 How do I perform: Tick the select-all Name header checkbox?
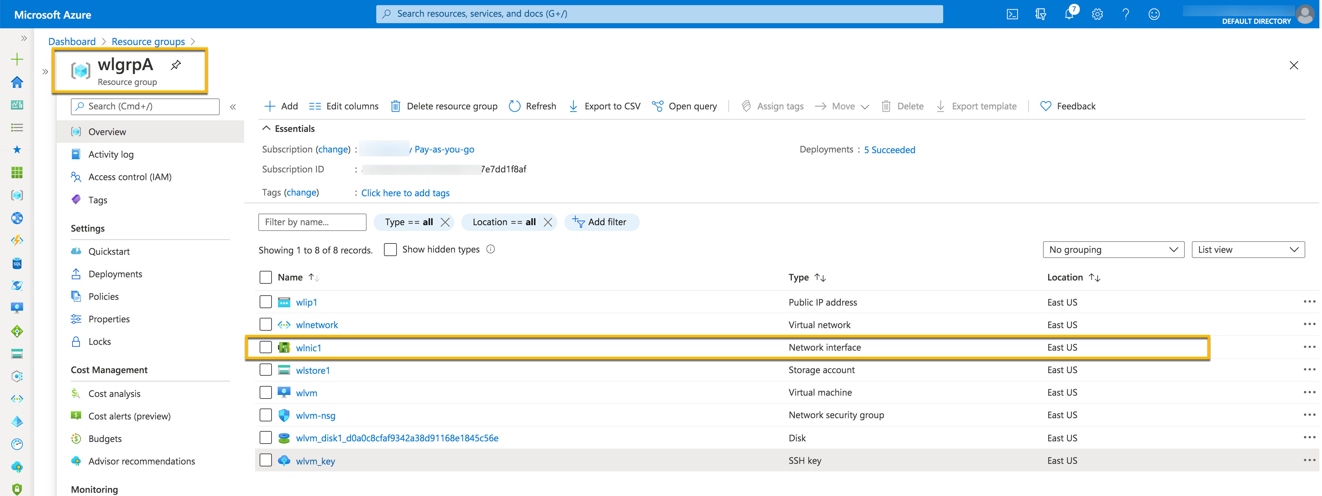265,277
